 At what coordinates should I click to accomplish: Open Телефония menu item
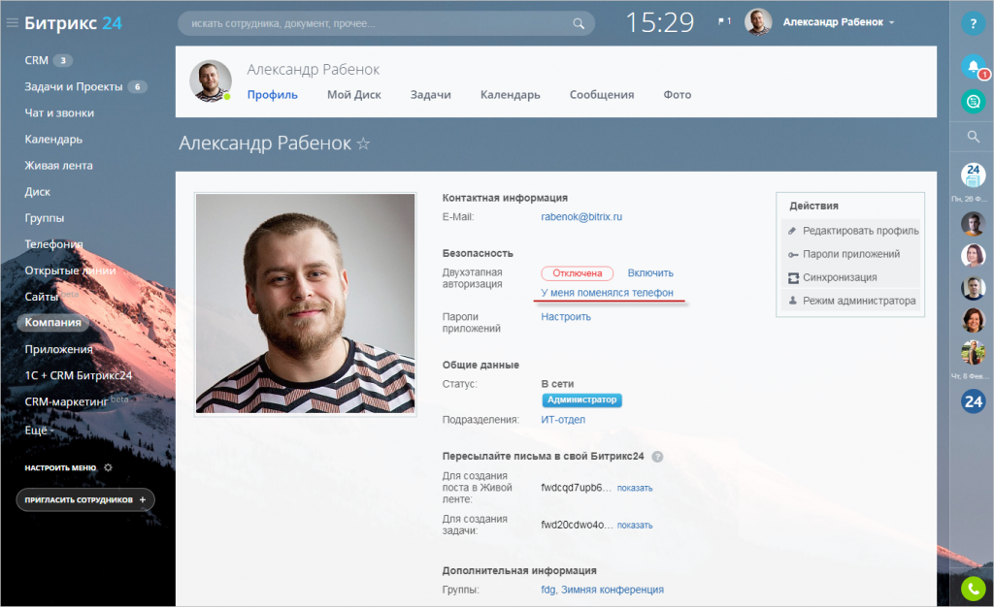pyautogui.click(x=54, y=244)
